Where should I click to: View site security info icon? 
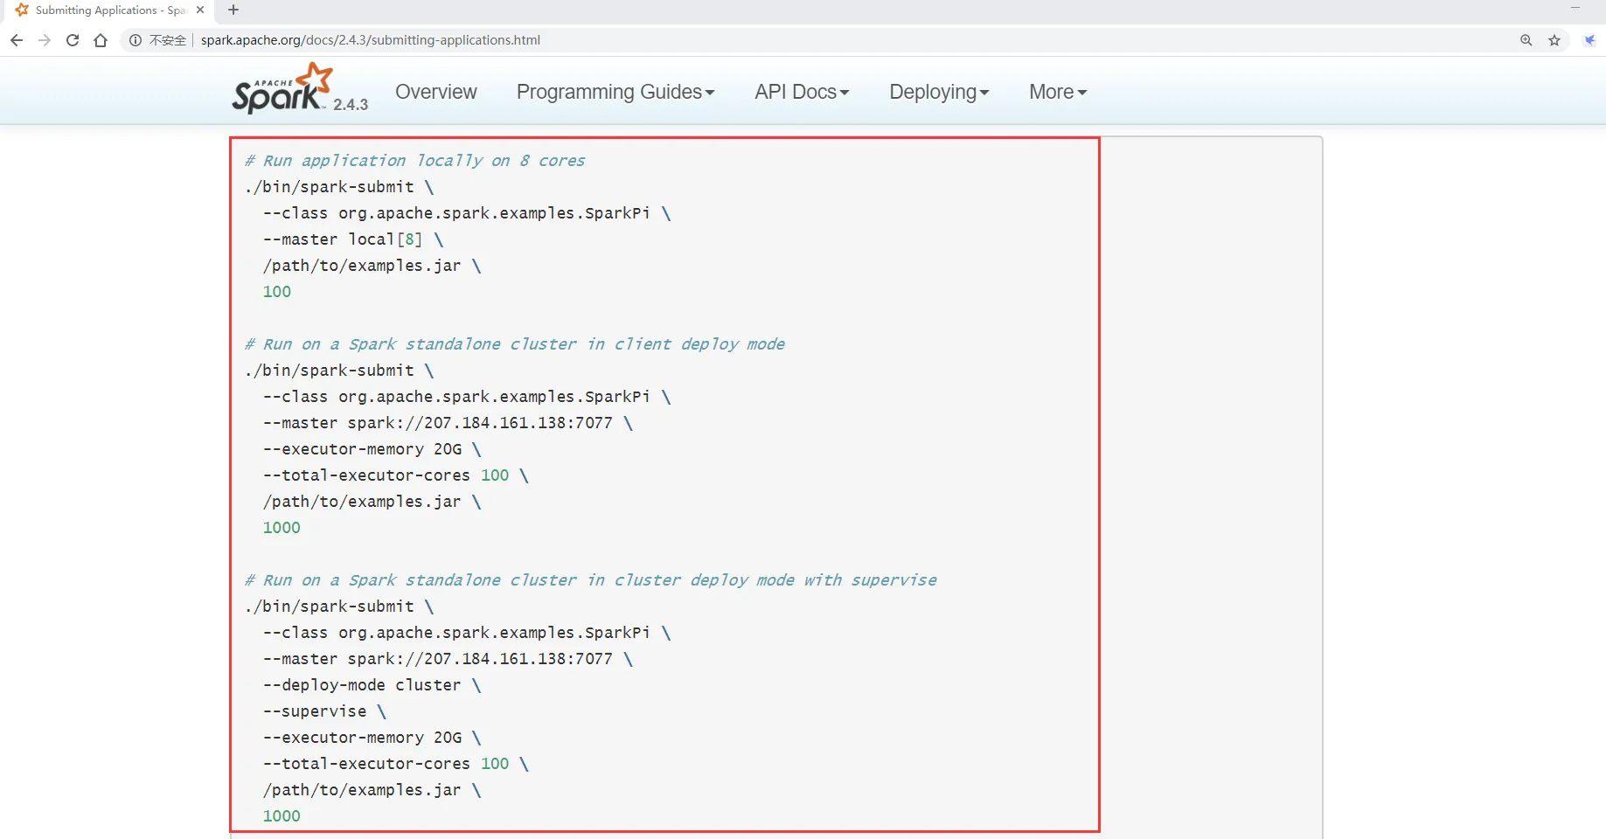[136, 40]
